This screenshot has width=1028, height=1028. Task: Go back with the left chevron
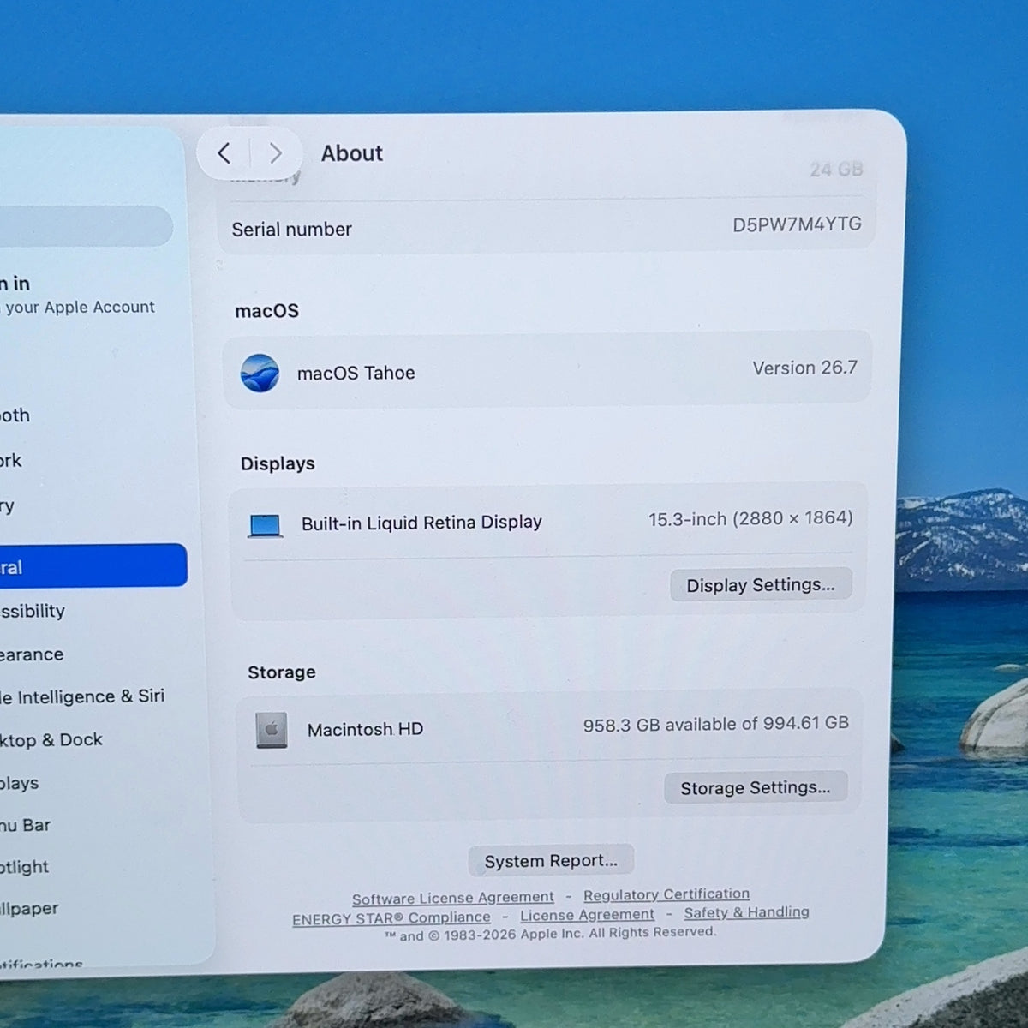[x=224, y=153]
